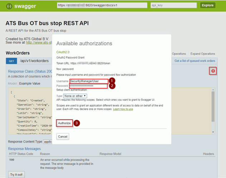The height and width of the screenshot is (178, 226).
Task: Expand the /api/v1/workorders endpoint
Action: 34,61
